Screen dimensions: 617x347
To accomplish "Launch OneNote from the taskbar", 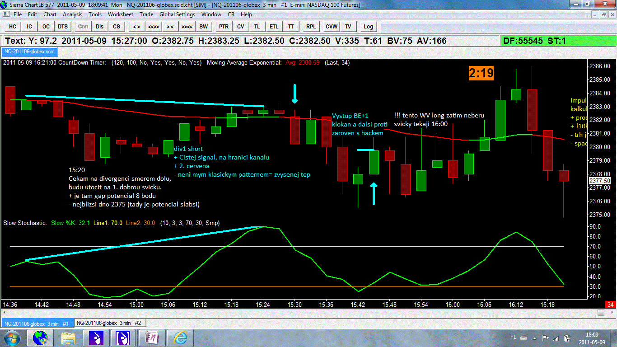I will click(x=152, y=338).
